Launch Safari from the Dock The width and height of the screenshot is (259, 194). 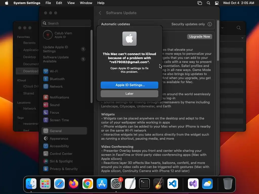point(59,184)
